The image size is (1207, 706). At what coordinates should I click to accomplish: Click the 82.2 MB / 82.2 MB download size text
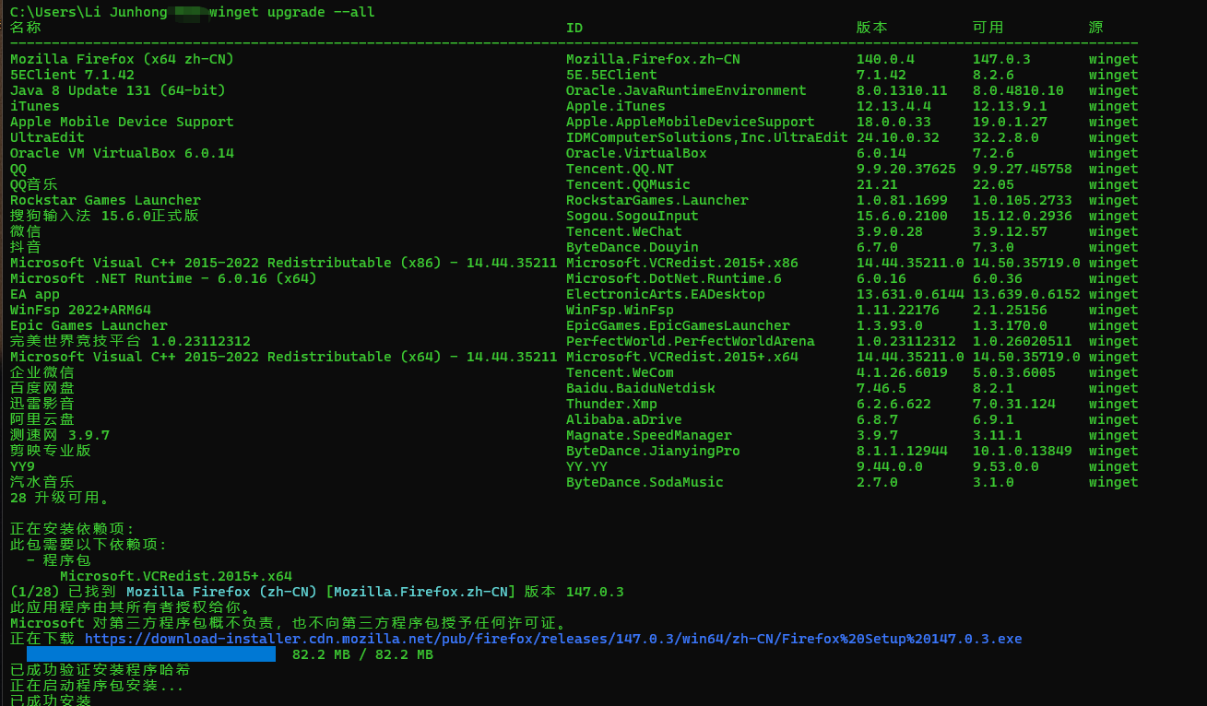click(x=362, y=654)
